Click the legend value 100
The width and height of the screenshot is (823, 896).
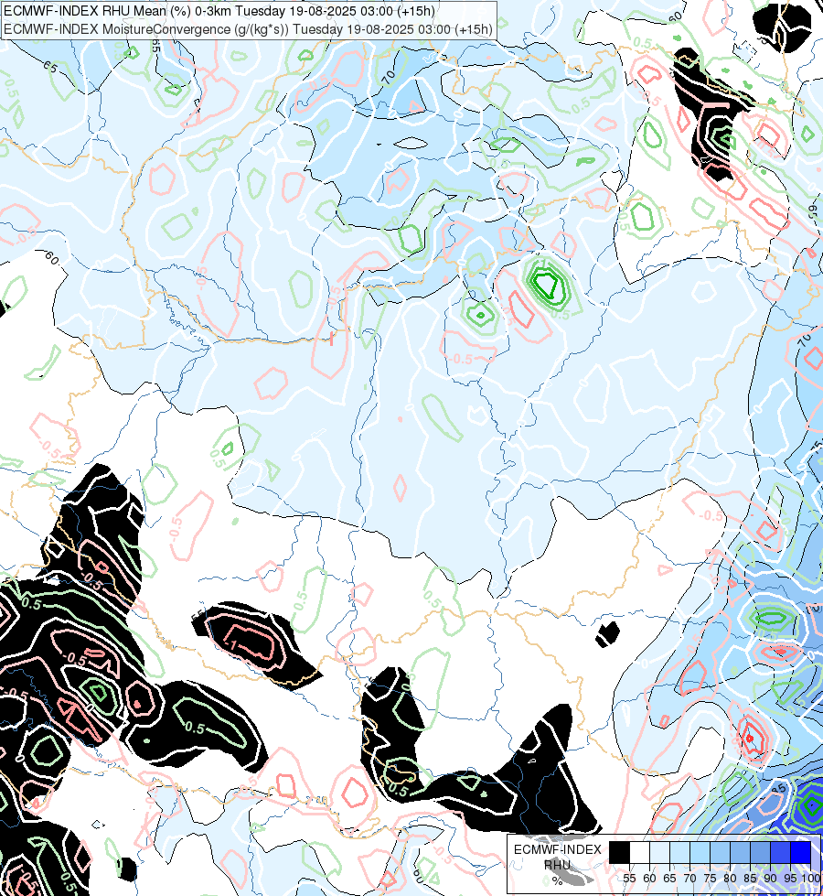(811, 879)
